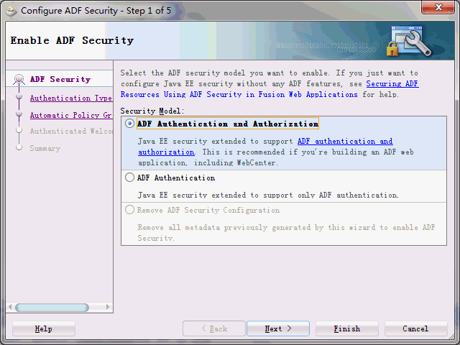
Task: Click the disabled Back button
Action: (x=214, y=328)
